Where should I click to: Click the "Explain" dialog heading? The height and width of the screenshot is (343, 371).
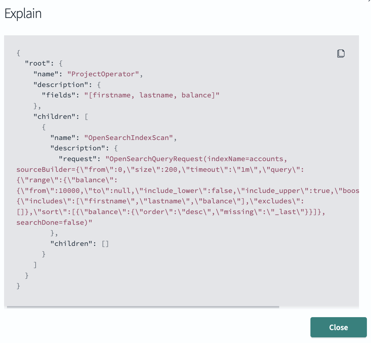pos(23,14)
